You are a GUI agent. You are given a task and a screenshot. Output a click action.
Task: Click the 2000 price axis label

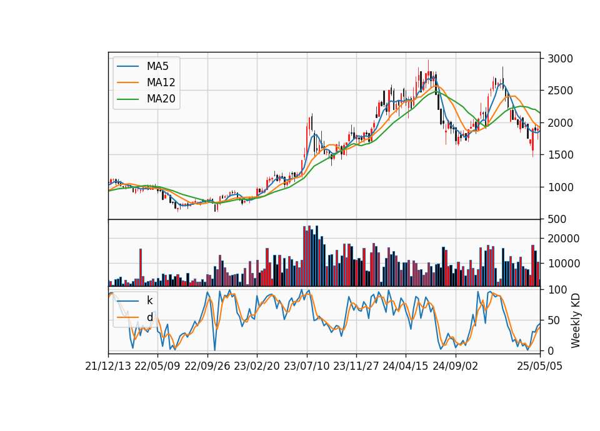560,123
